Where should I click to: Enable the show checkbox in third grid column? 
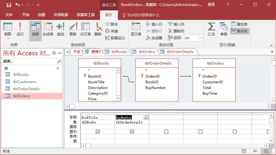click(x=166, y=131)
